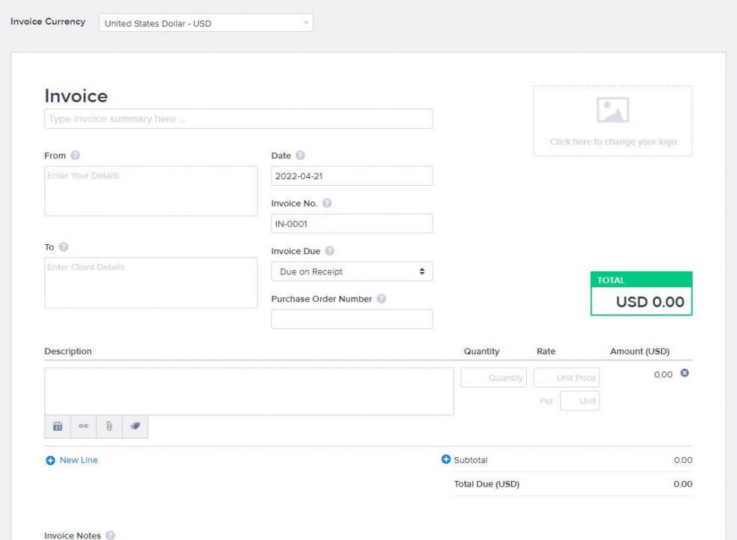Click the help icon beside Invoice No.

tap(327, 204)
